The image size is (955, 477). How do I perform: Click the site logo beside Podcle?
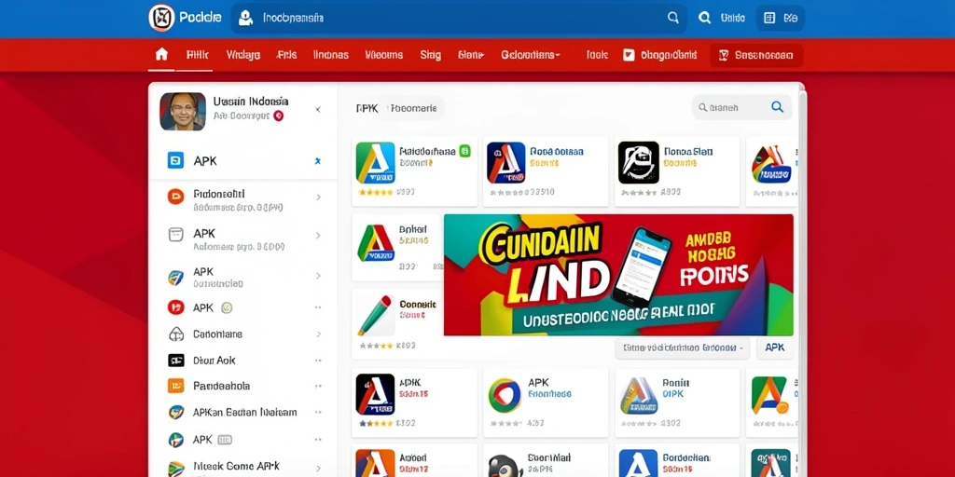point(161,18)
